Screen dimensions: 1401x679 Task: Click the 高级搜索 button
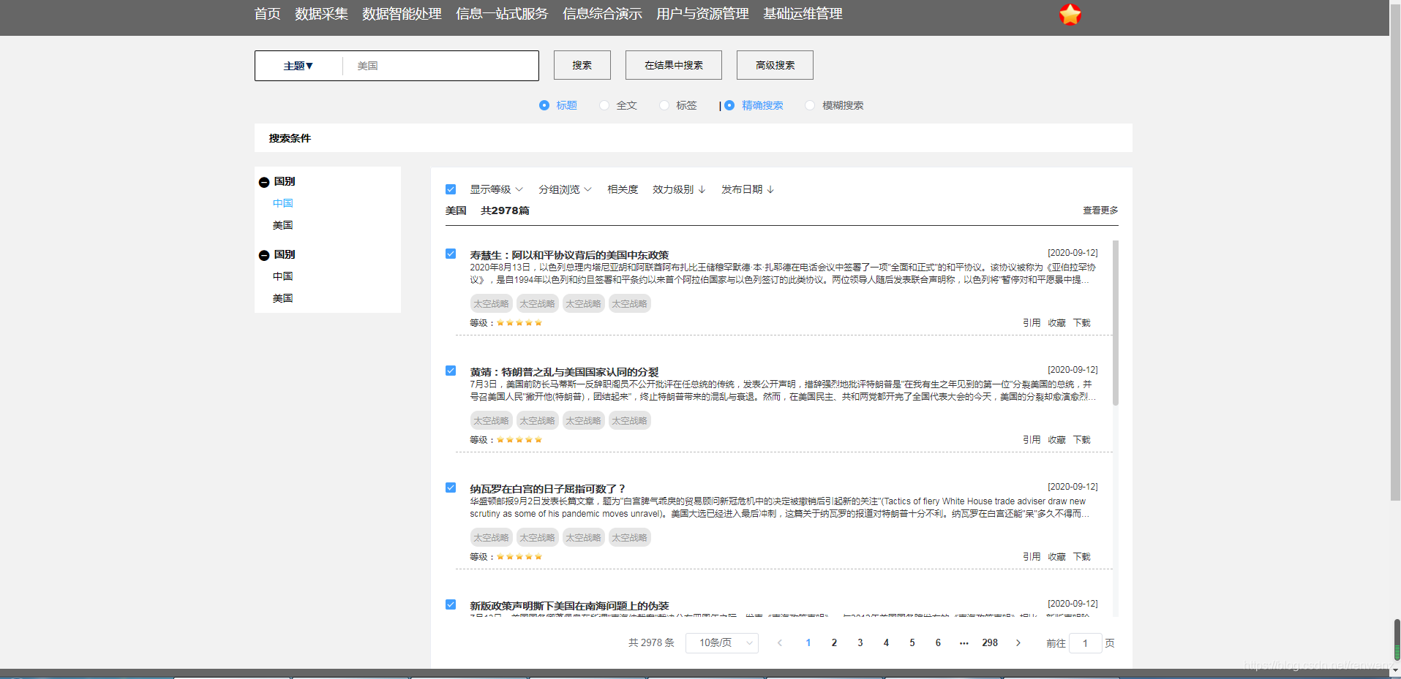[775, 65]
